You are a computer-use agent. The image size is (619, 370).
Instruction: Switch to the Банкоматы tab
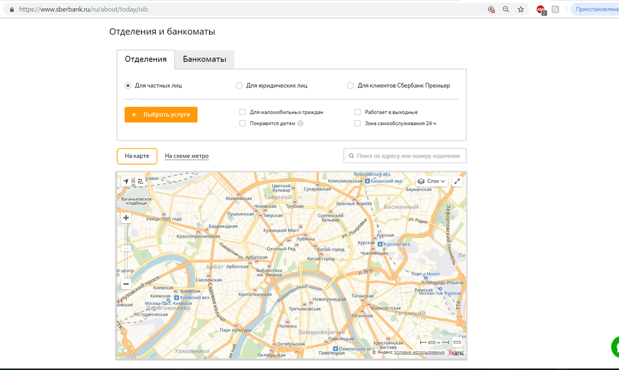coord(204,59)
